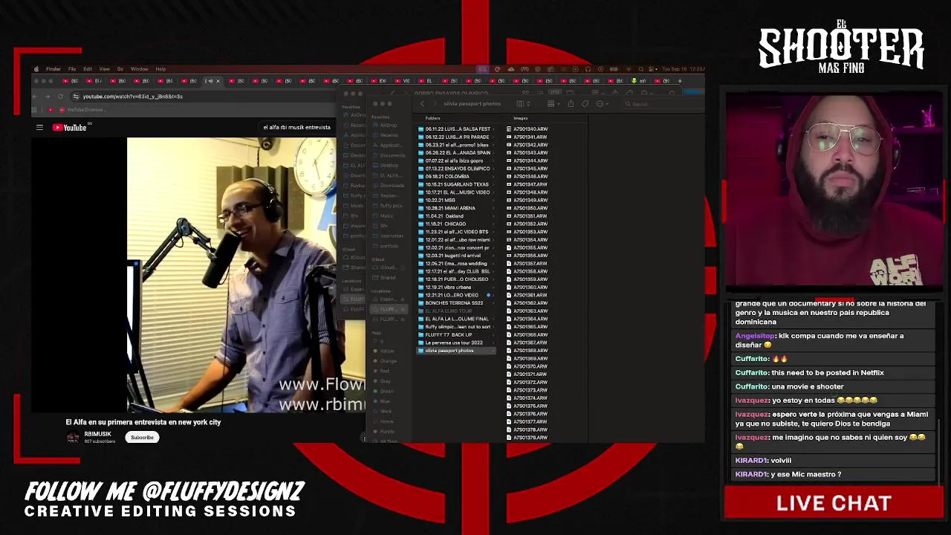Select the Green tag in the sidebar
The height and width of the screenshot is (535, 951).
(x=383, y=391)
